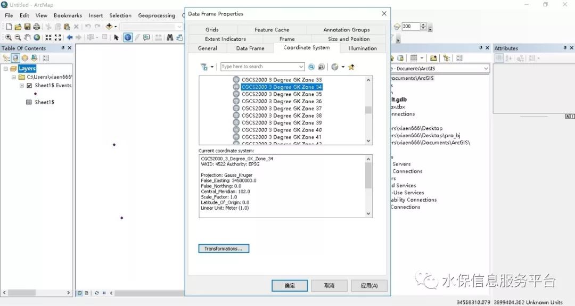575x306 pixels.
Task: Open search box dropdown in dialog
Action: pyautogui.click(x=301, y=67)
